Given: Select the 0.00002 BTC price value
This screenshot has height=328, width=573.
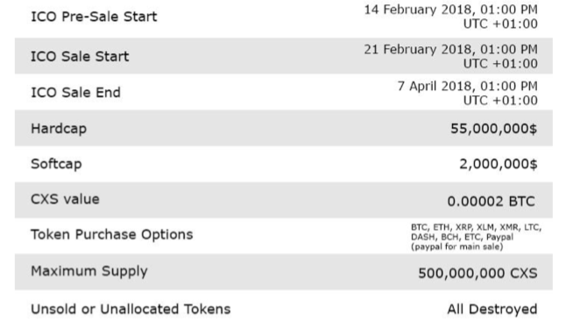Looking at the screenshot, I should [492, 201].
